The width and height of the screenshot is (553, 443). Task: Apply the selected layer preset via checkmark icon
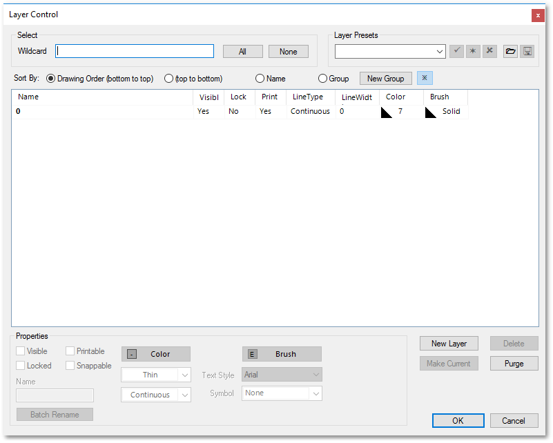pyautogui.click(x=456, y=51)
